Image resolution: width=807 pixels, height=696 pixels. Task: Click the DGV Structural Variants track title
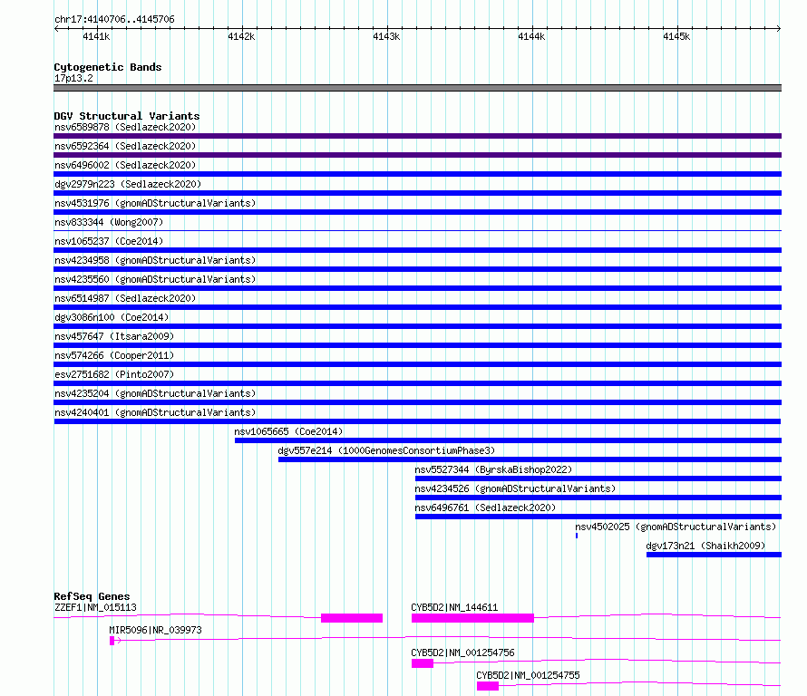127,116
